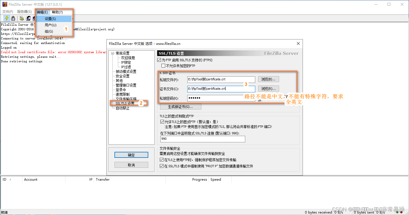409x215 pixels.
Task: Click the 'Logged on' log line
Action: tap(9, 47)
